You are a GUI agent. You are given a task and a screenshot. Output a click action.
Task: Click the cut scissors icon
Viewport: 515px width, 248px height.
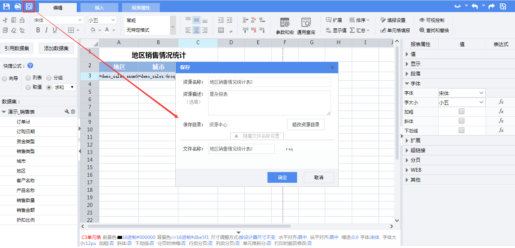[x=5, y=20]
